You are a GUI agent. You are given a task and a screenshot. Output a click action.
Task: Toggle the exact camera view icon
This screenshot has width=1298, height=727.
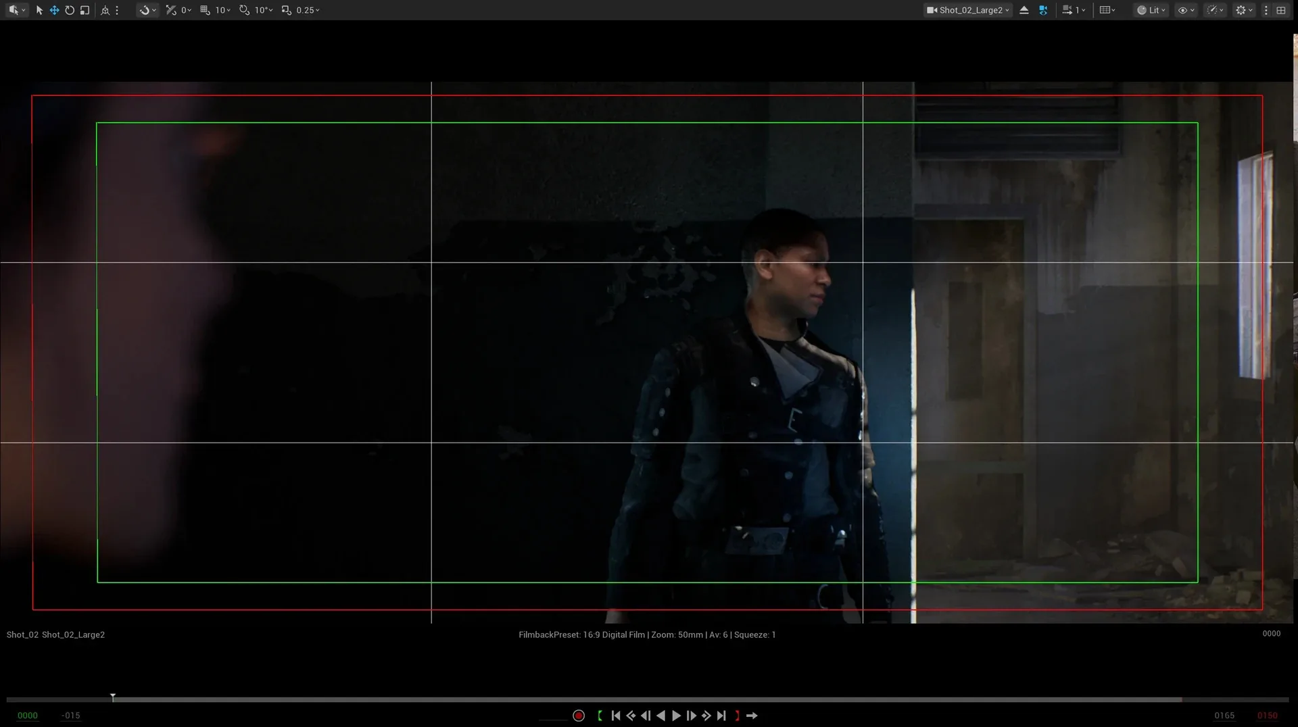pos(1043,10)
